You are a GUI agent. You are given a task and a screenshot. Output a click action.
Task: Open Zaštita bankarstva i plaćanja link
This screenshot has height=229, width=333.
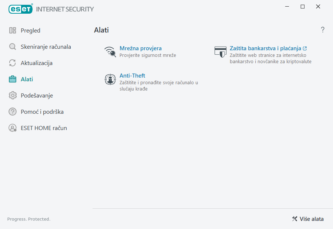(x=266, y=48)
